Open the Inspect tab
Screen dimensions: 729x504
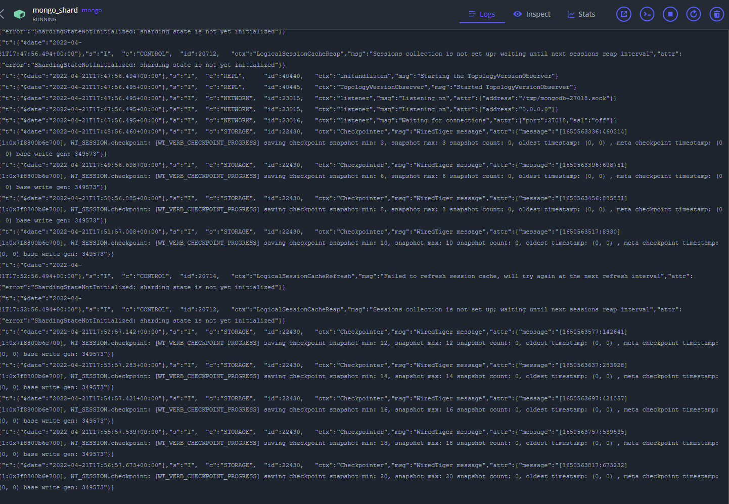[x=532, y=14]
